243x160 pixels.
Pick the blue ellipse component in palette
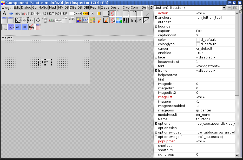(11, 14)
